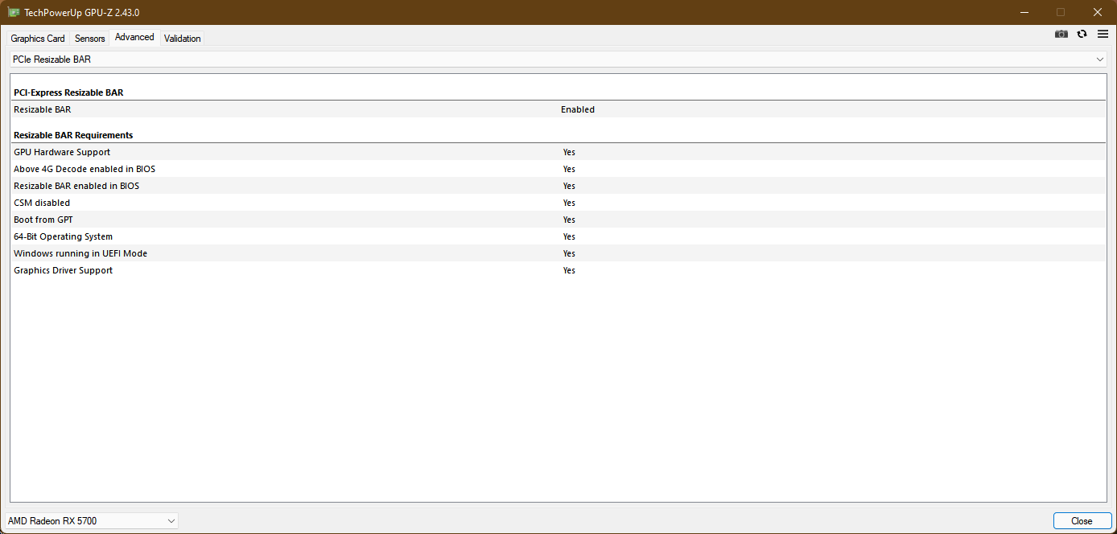Click the Yes value for Boot from GPT
This screenshot has height=534, width=1117.
[x=569, y=220]
